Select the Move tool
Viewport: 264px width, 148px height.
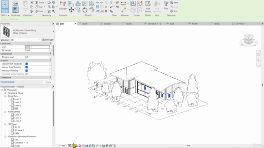71,10
